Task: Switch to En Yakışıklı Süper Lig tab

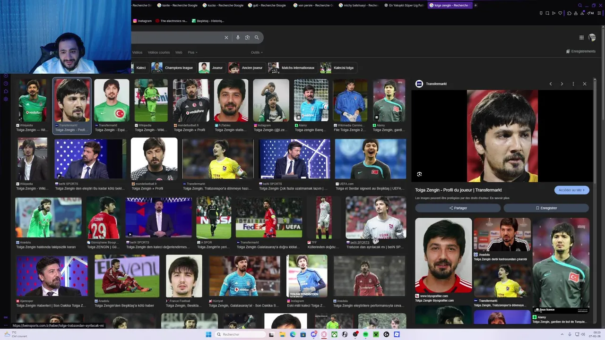Action: click(x=404, y=5)
